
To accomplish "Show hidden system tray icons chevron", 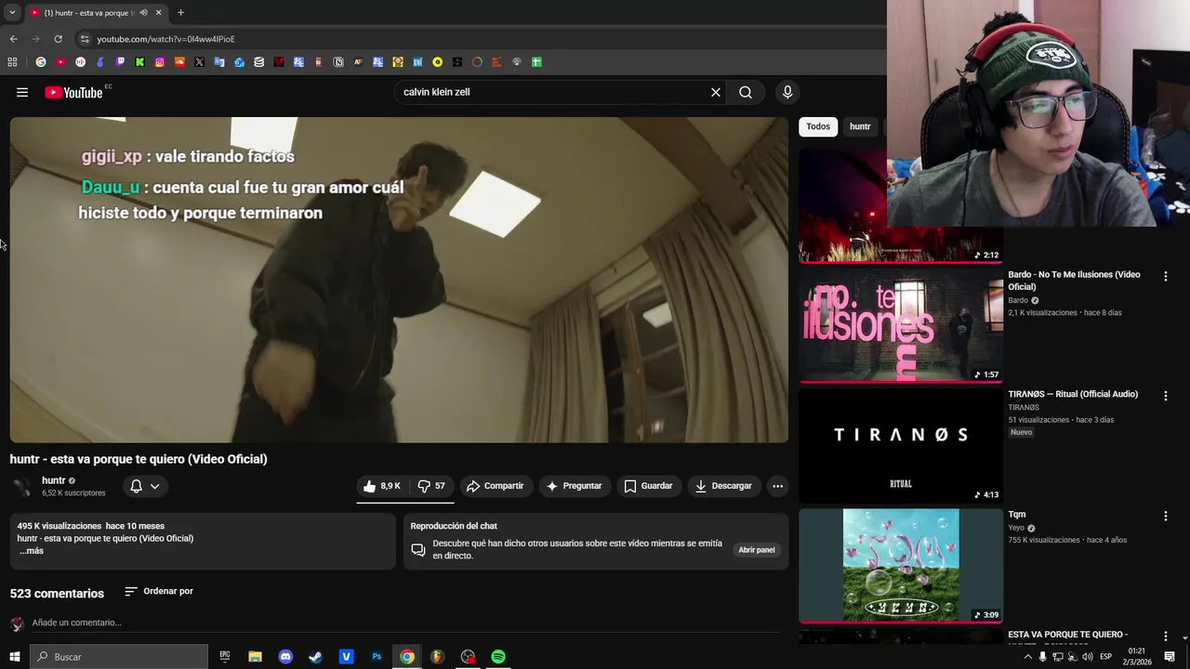I will tap(1027, 657).
